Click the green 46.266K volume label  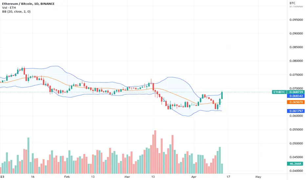(x=295, y=164)
